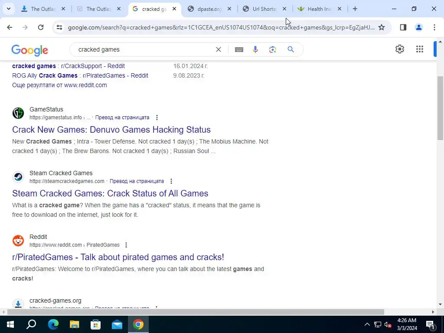The height and width of the screenshot is (333, 444).
Task: Open more results from www.reddit.com
Action: click(59, 85)
